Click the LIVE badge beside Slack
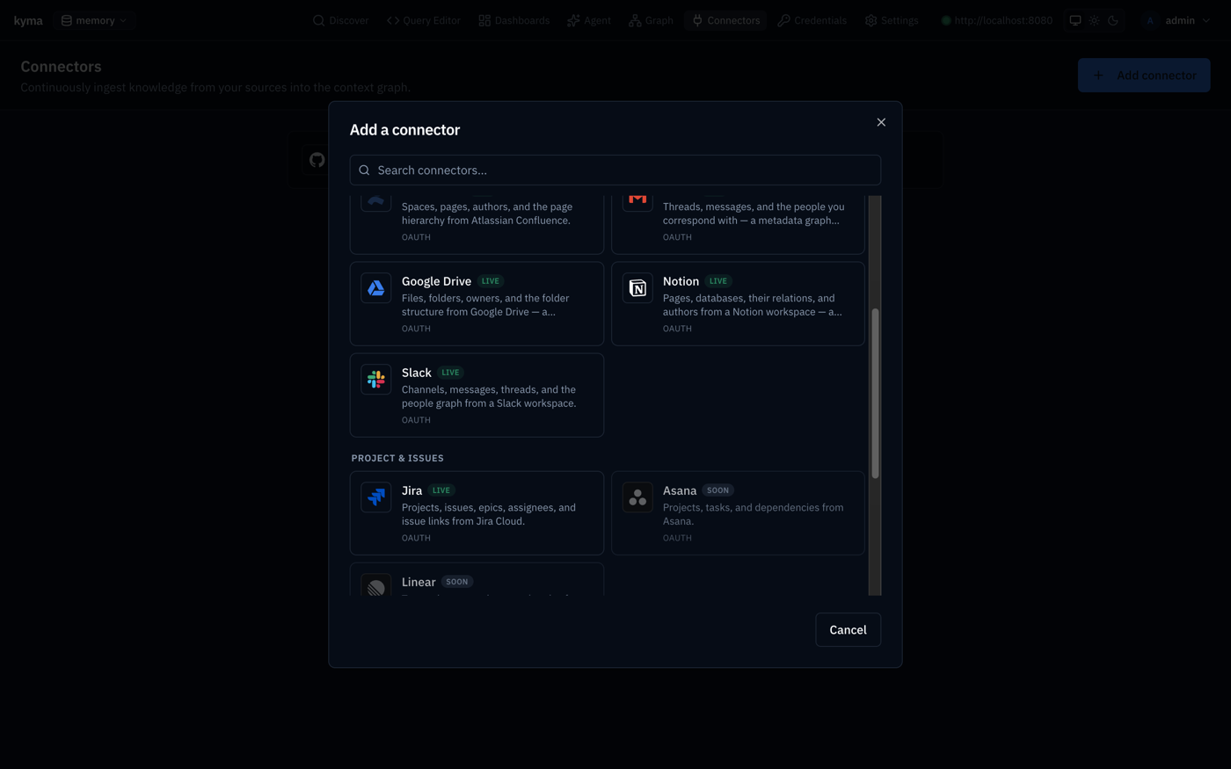The width and height of the screenshot is (1231, 769). coord(450,373)
